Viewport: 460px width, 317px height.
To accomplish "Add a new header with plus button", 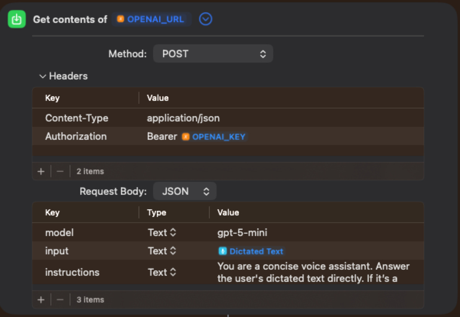I will (41, 171).
